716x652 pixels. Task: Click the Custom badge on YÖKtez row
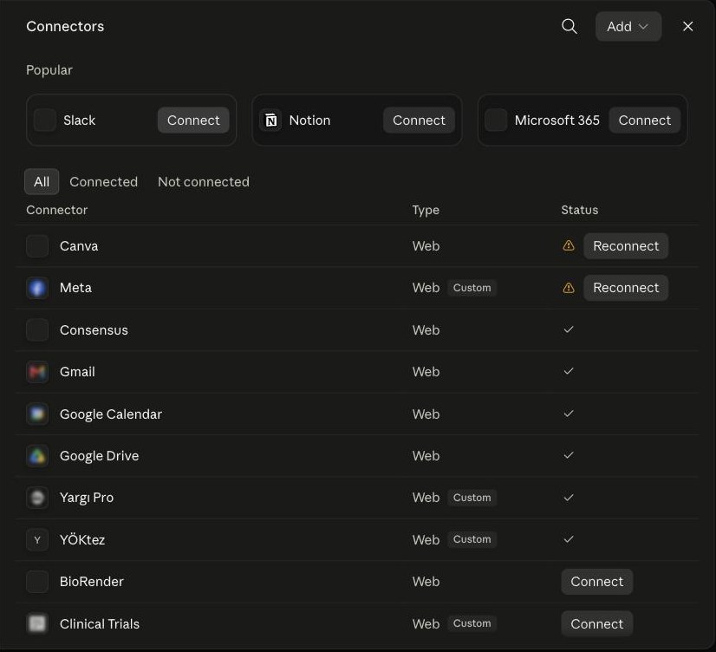tap(472, 539)
